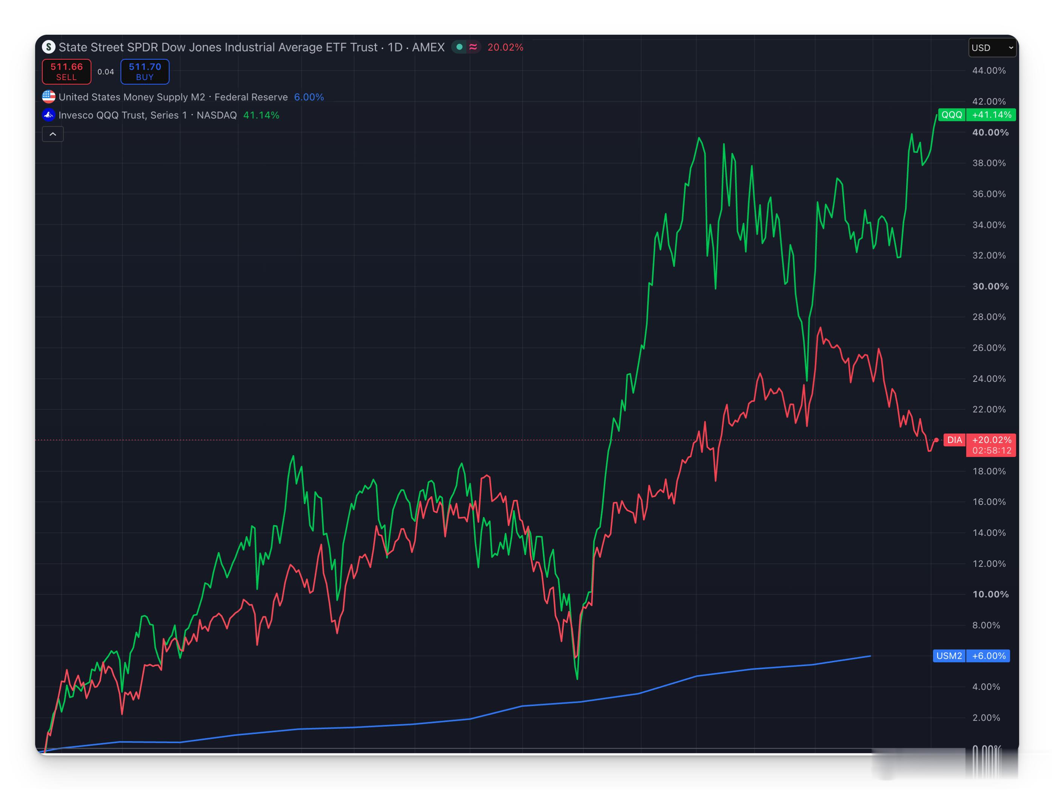Click the State Street SPDR Dow Jones title
The height and width of the screenshot is (790, 1055).
[x=218, y=47]
